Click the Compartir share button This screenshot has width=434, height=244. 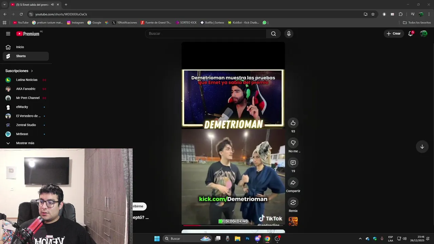(x=293, y=183)
